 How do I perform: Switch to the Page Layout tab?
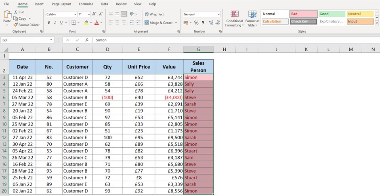[x=61, y=4]
